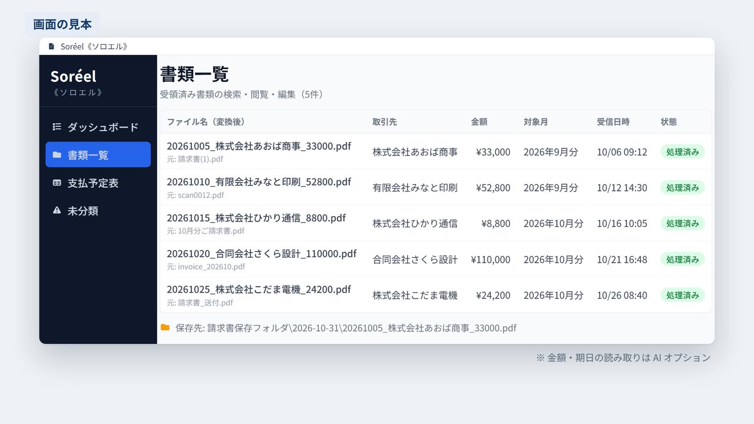Click original name 元: invoice_202610.pdf

(206, 267)
